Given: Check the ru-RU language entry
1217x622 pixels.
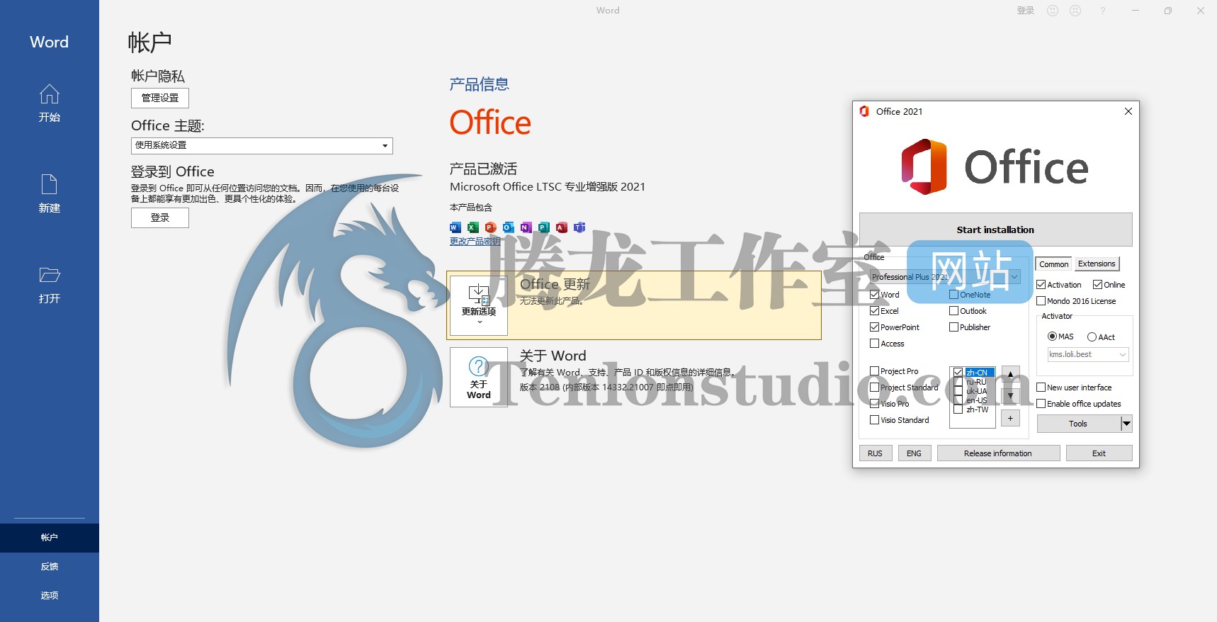Looking at the screenshot, I should pyautogui.click(x=958, y=382).
